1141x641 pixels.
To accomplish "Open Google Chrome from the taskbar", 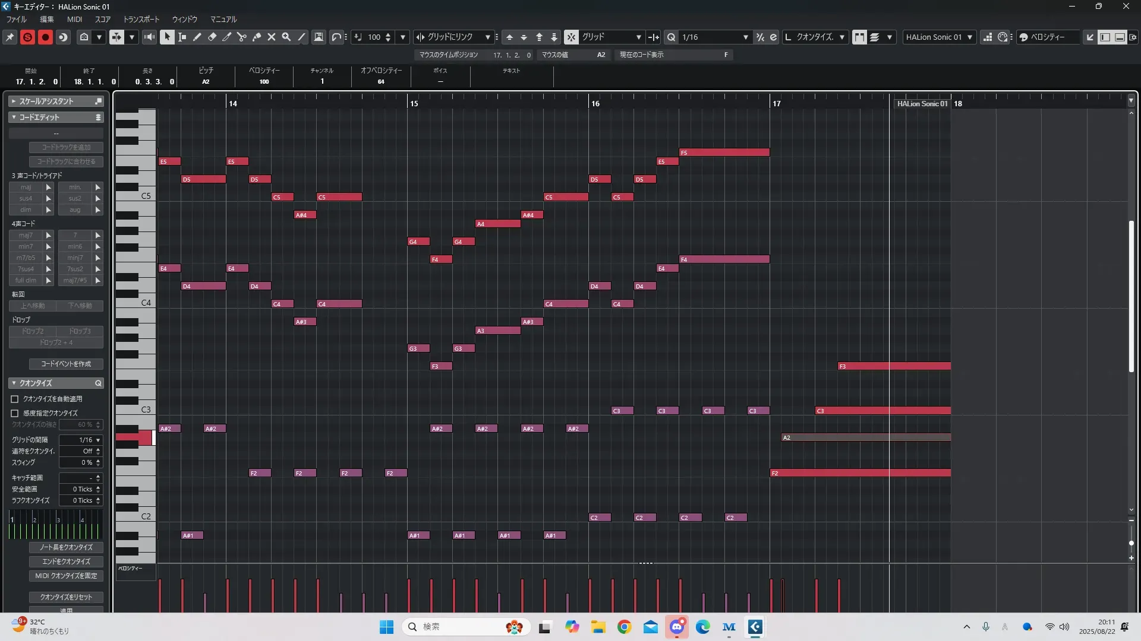I will (624, 627).
